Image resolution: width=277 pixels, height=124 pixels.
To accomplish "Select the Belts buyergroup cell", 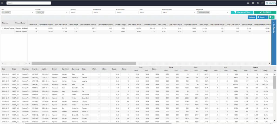I will [76, 84].
